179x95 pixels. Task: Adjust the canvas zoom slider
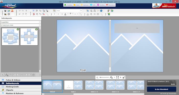coord(104,77)
